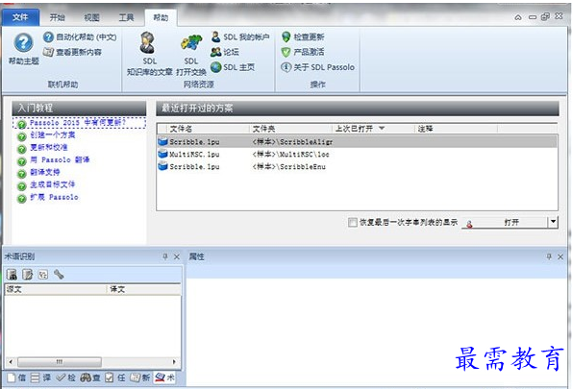This screenshot has width=572, height=389.
Task: Open the 生成目标文件 tutorial
Action: 53,184
